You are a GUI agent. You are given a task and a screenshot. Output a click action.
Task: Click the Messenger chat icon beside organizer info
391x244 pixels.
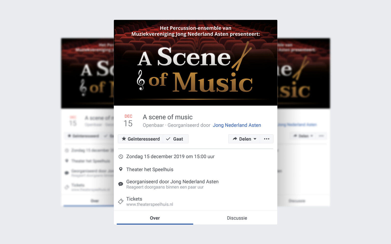121,184
